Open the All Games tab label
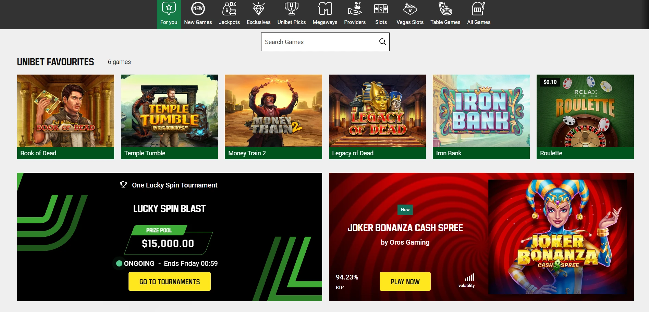Image resolution: width=649 pixels, height=312 pixels. coord(479,22)
